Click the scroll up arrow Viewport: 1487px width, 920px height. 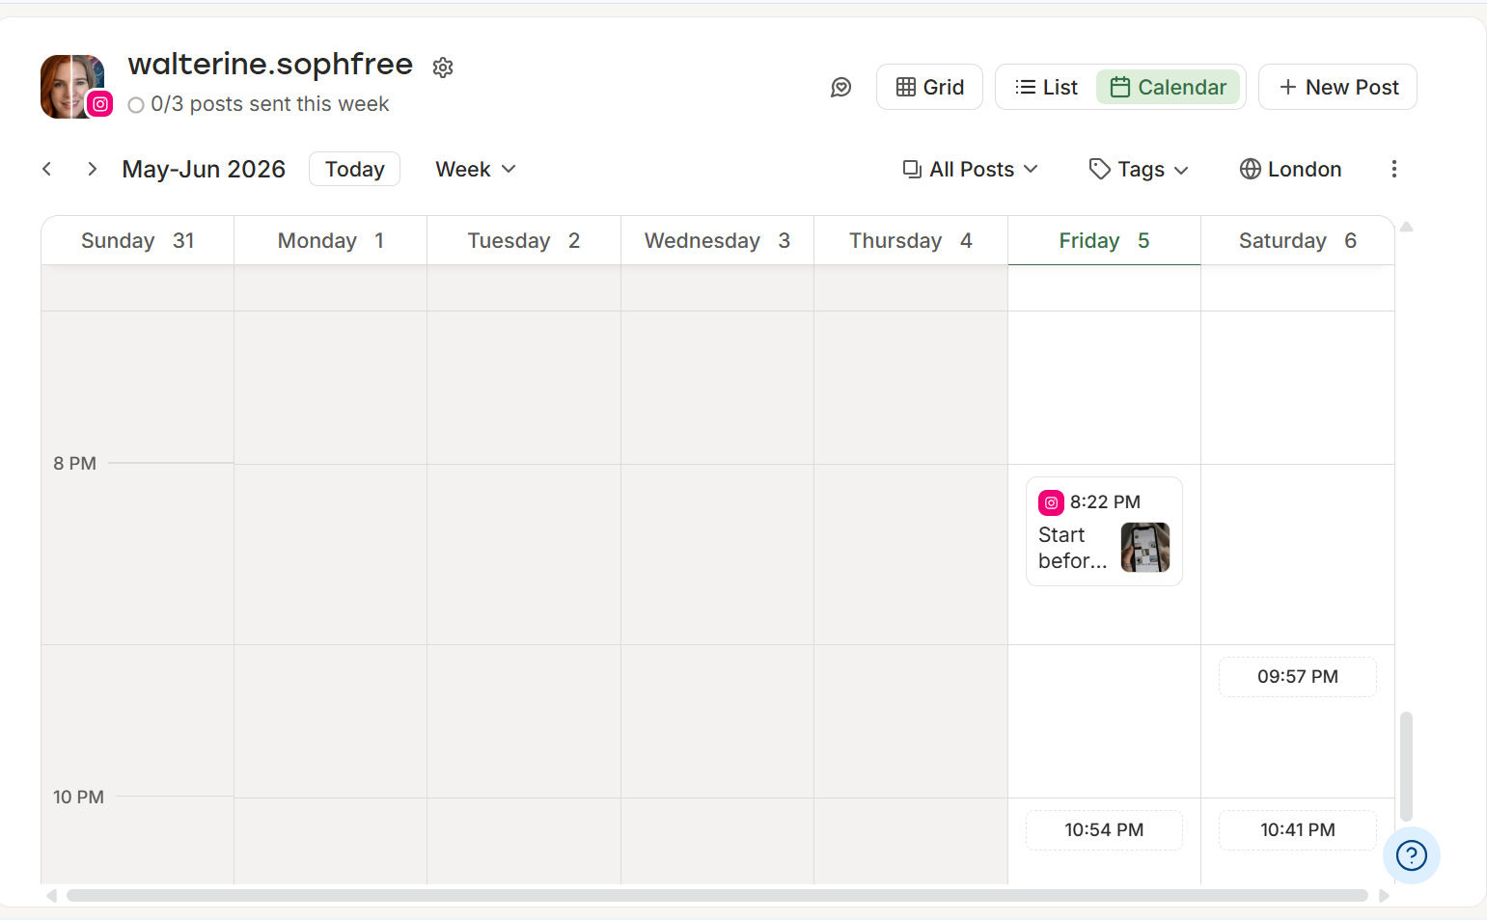(1407, 227)
